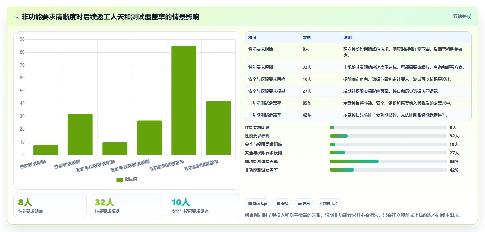Click the progress bar for 安全与权限要求明确
The image size is (485, 232).
point(388,145)
